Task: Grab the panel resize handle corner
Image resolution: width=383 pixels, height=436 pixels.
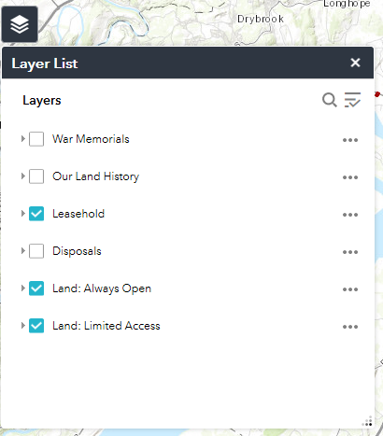Action: 367,421
